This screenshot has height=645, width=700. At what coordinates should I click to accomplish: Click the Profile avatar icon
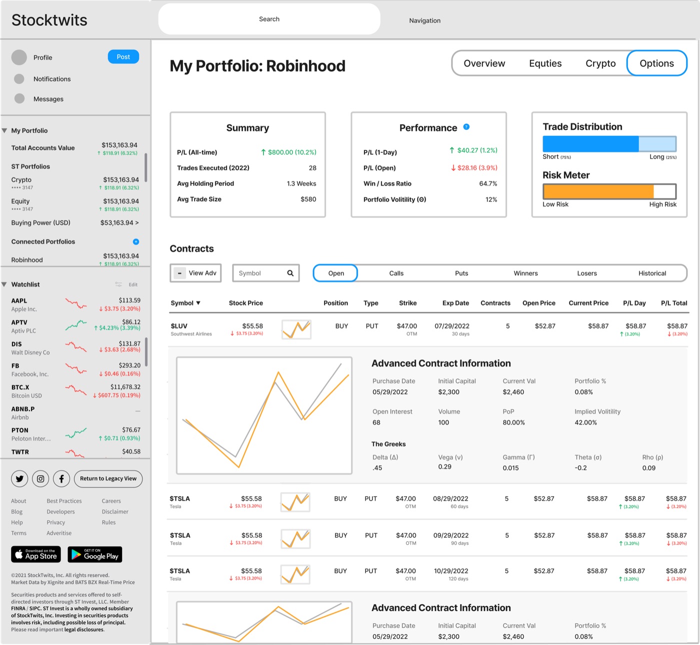(x=19, y=57)
